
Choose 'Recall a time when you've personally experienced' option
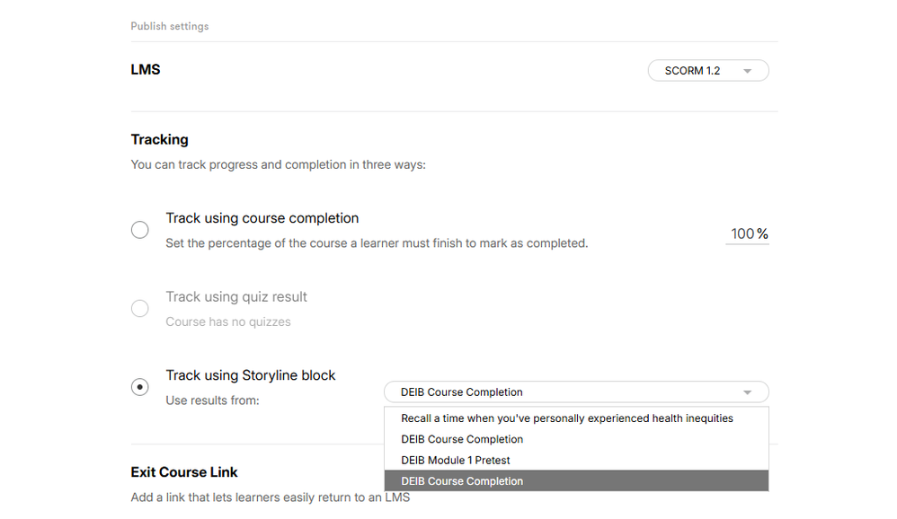[x=566, y=418]
